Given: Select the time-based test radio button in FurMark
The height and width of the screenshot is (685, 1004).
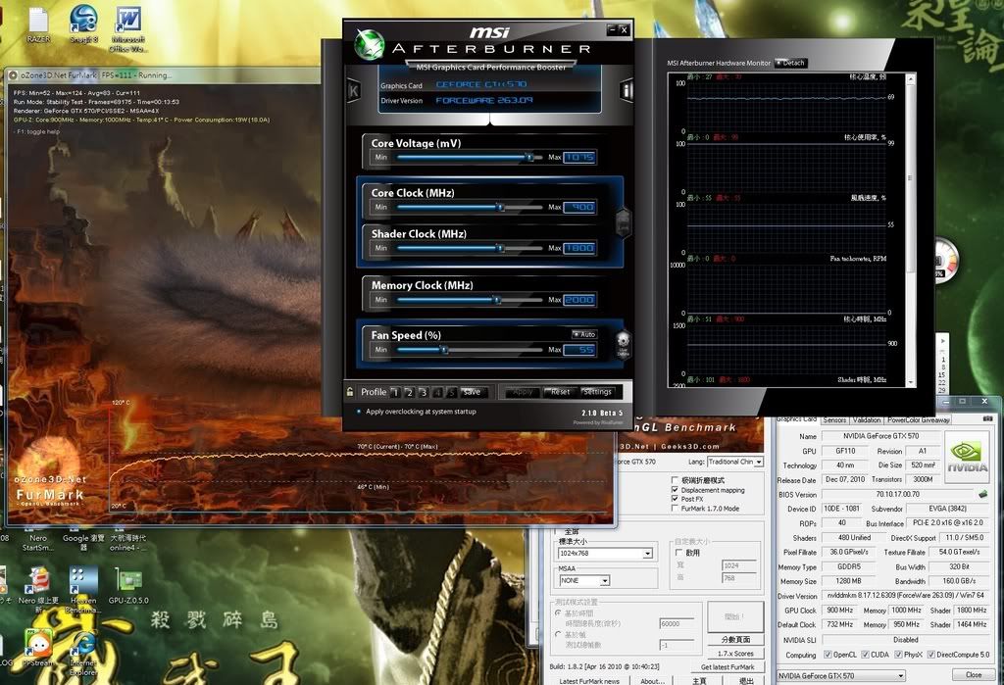Looking at the screenshot, I should (558, 612).
